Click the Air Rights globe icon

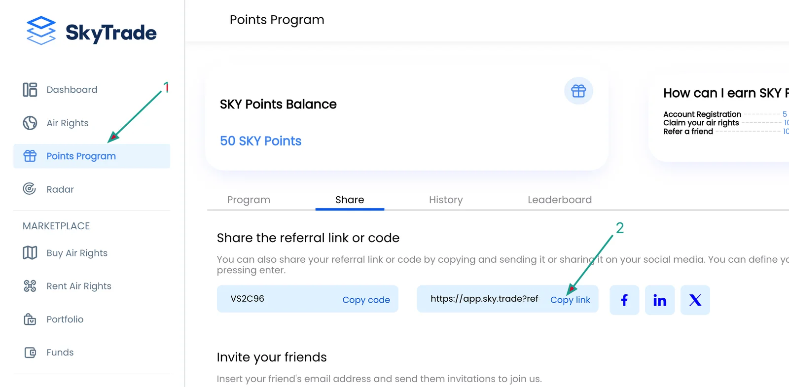click(30, 123)
